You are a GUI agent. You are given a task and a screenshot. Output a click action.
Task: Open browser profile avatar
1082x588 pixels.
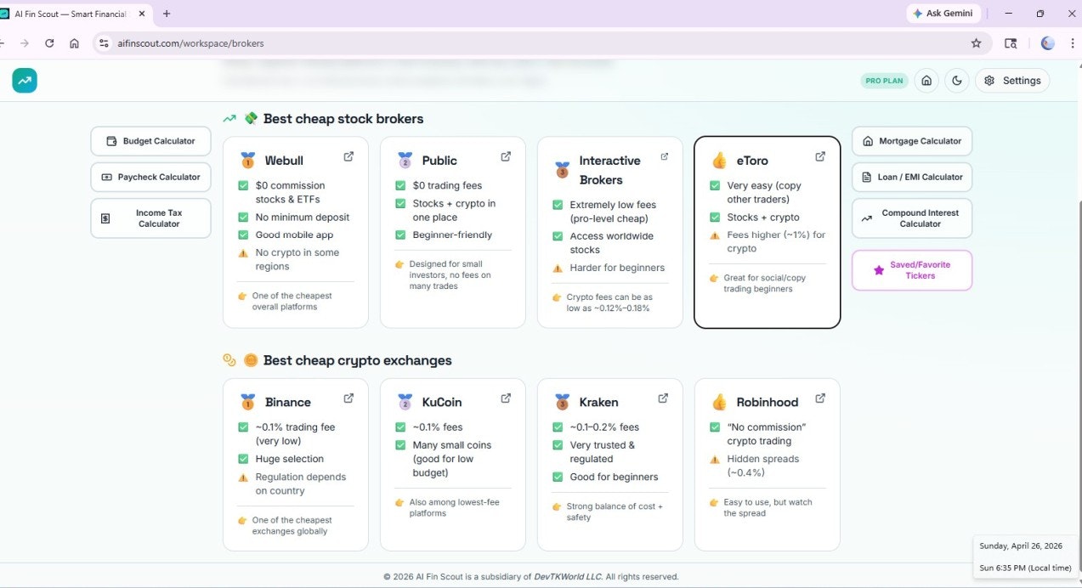[x=1047, y=43]
